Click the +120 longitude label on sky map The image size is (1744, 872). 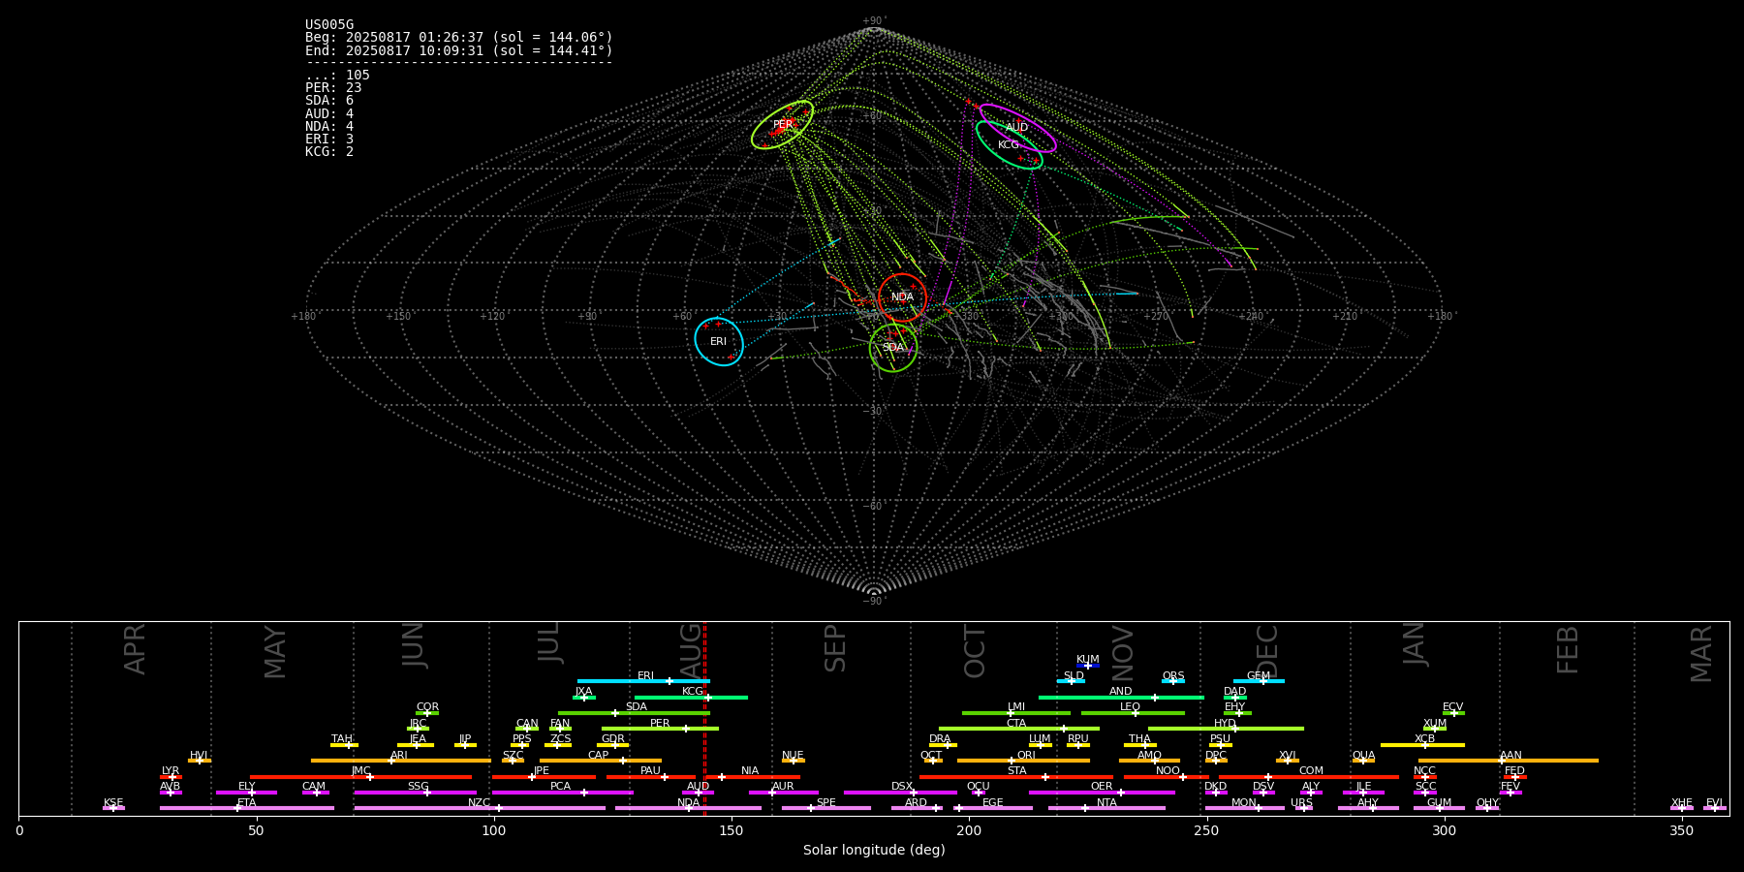(492, 317)
